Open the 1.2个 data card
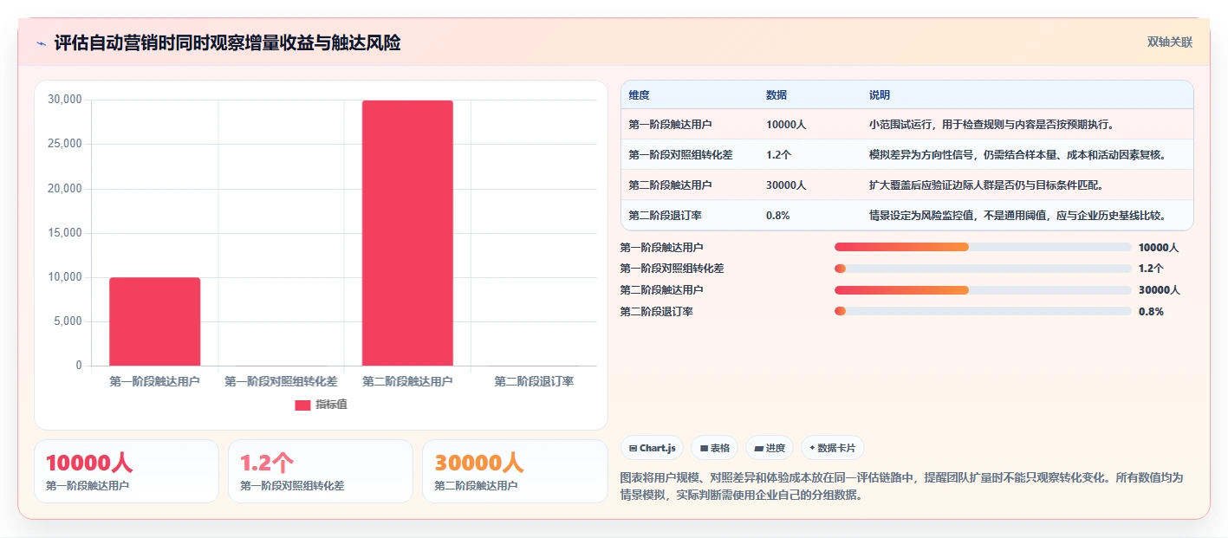 coord(321,471)
